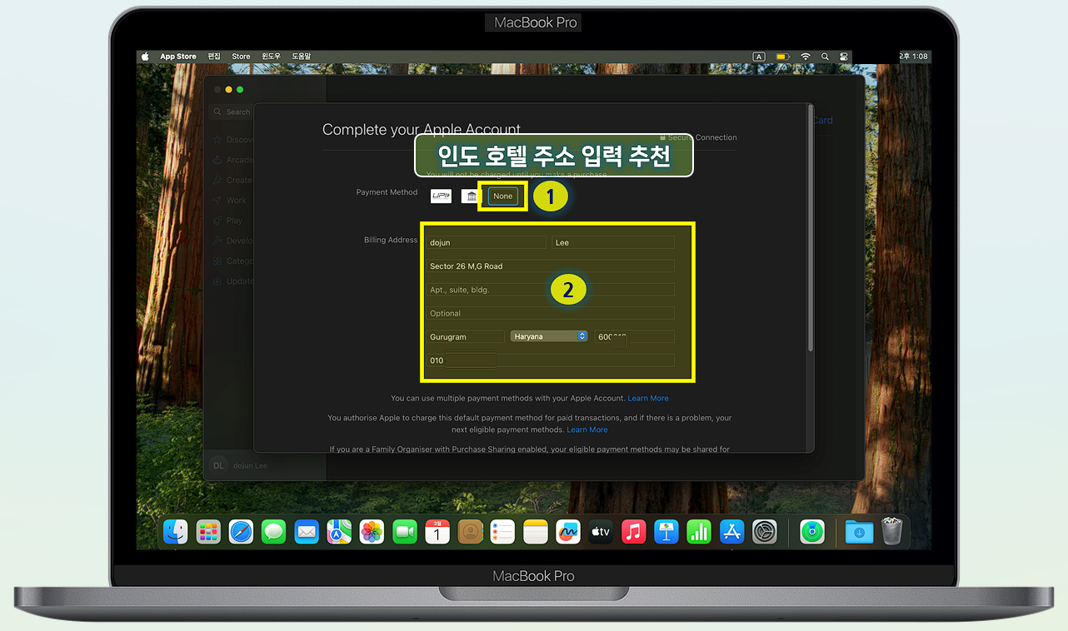Open Develop in App Store sidebar

click(x=232, y=241)
